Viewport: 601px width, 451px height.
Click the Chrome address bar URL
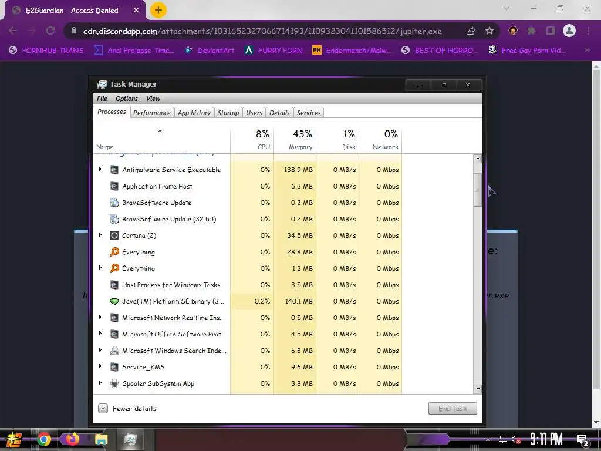pos(262,31)
